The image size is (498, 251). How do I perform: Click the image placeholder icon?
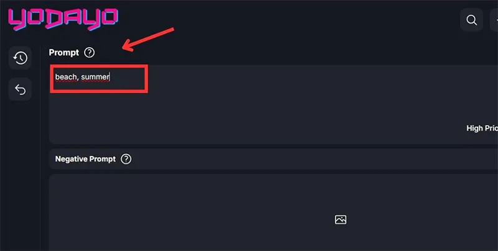[340, 219]
